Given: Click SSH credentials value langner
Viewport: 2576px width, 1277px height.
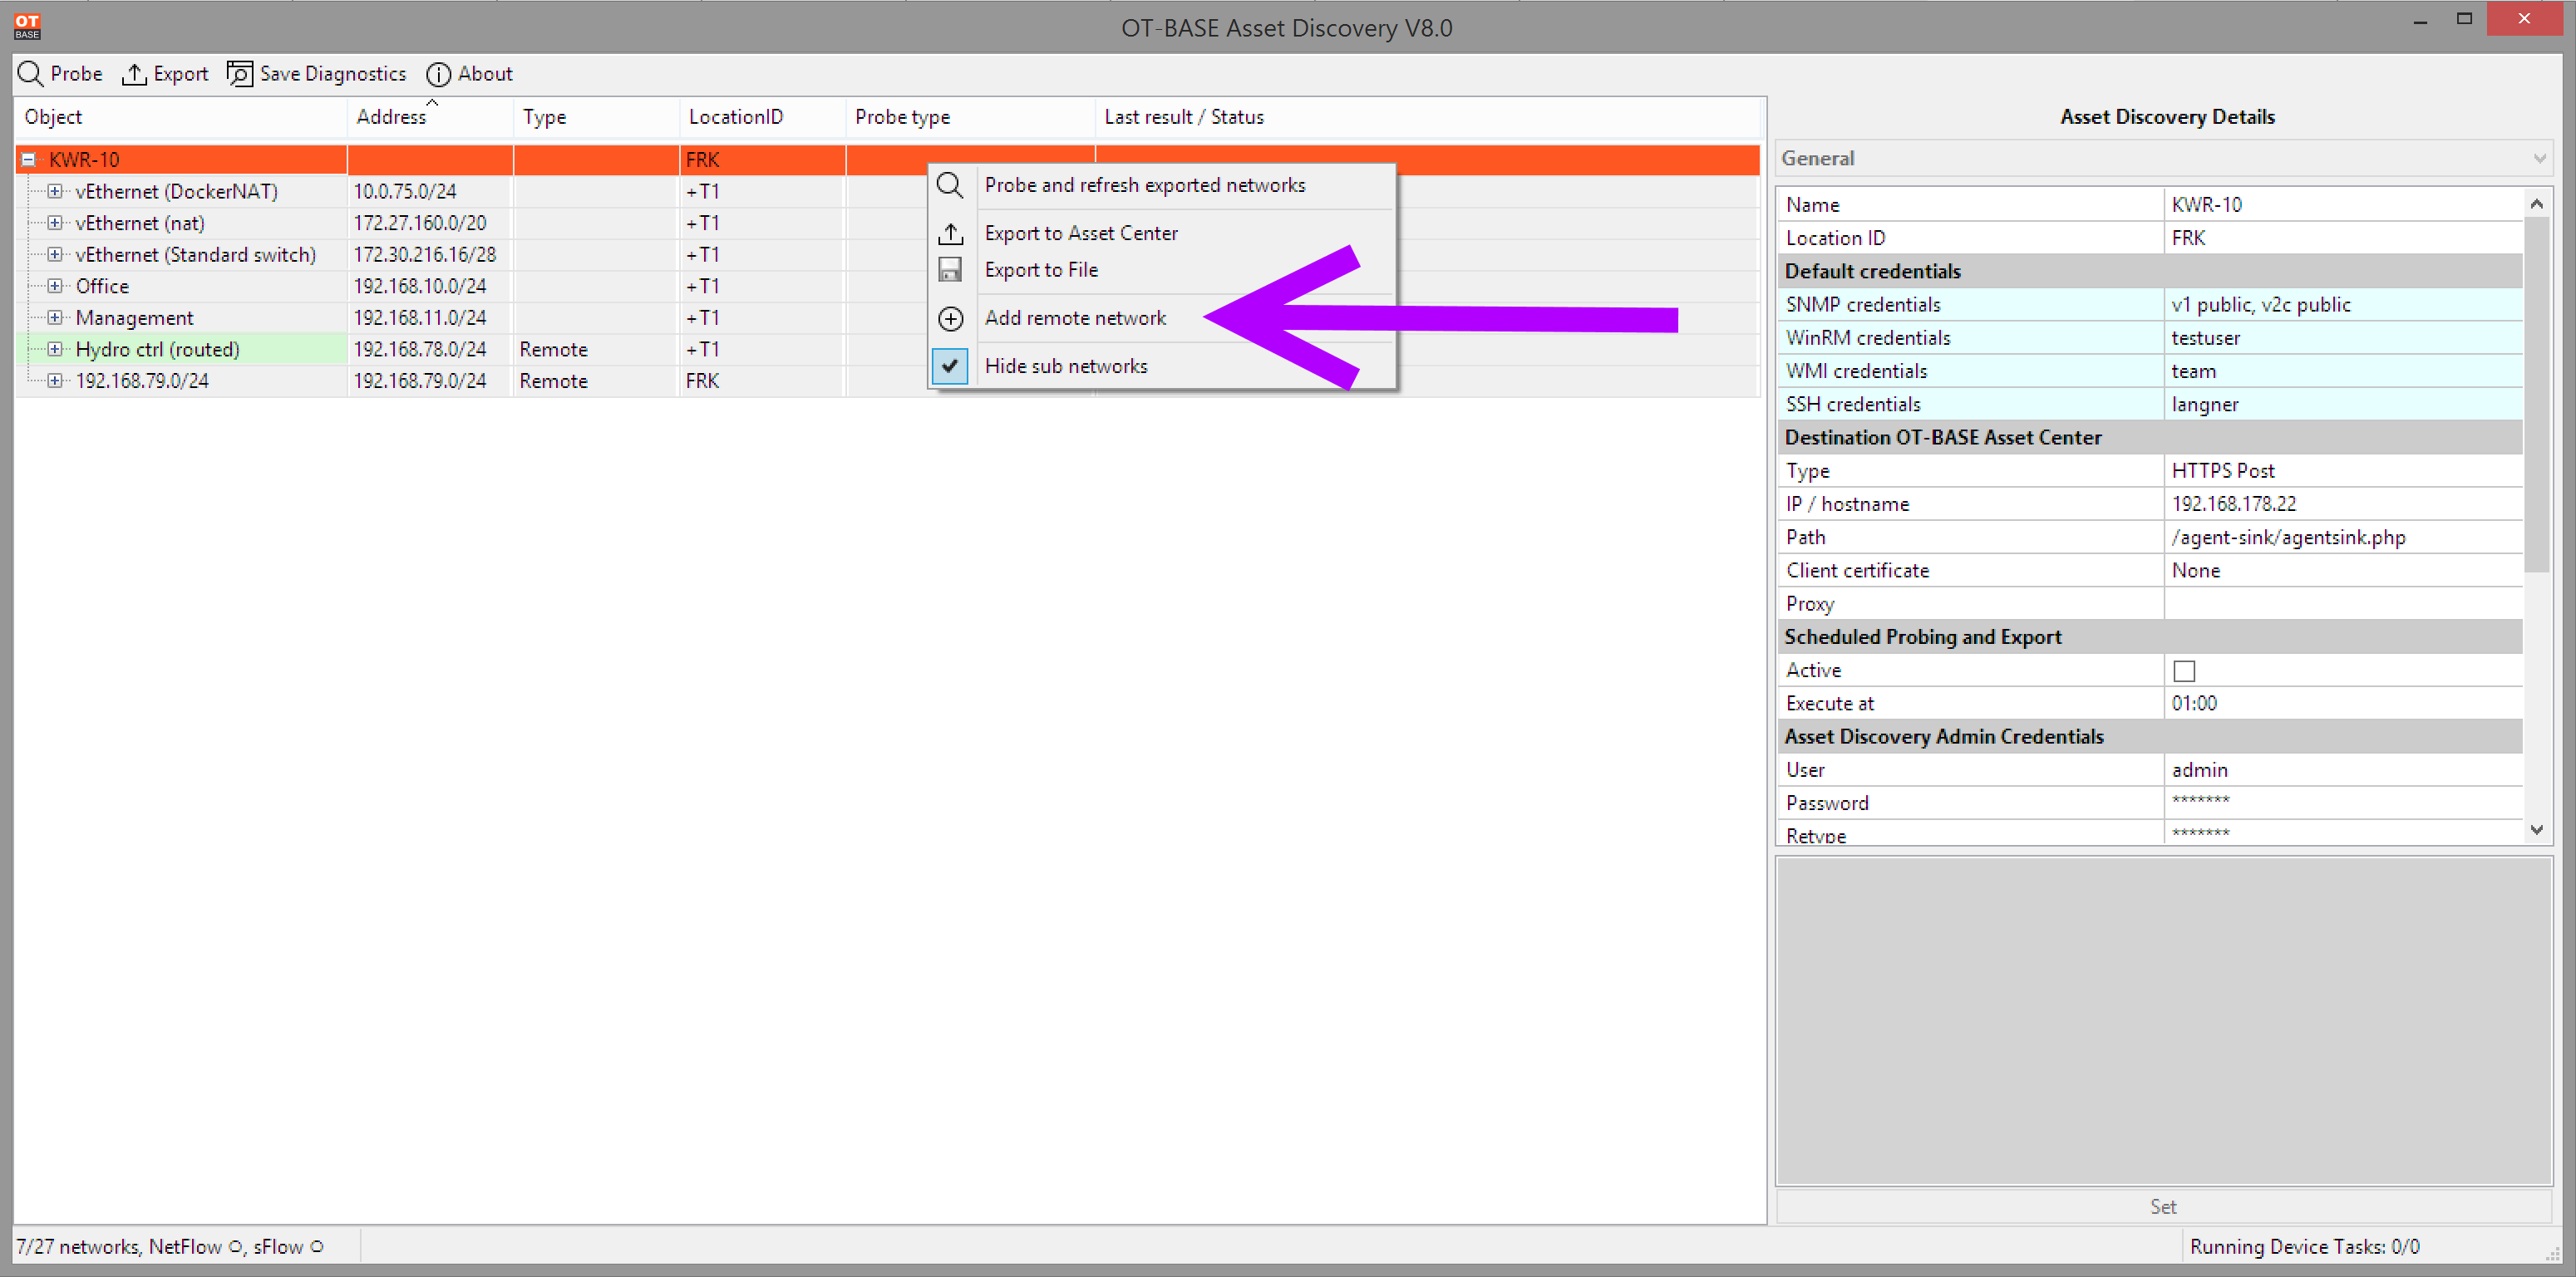Looking at the screenshot, I should coord(2343,404).
